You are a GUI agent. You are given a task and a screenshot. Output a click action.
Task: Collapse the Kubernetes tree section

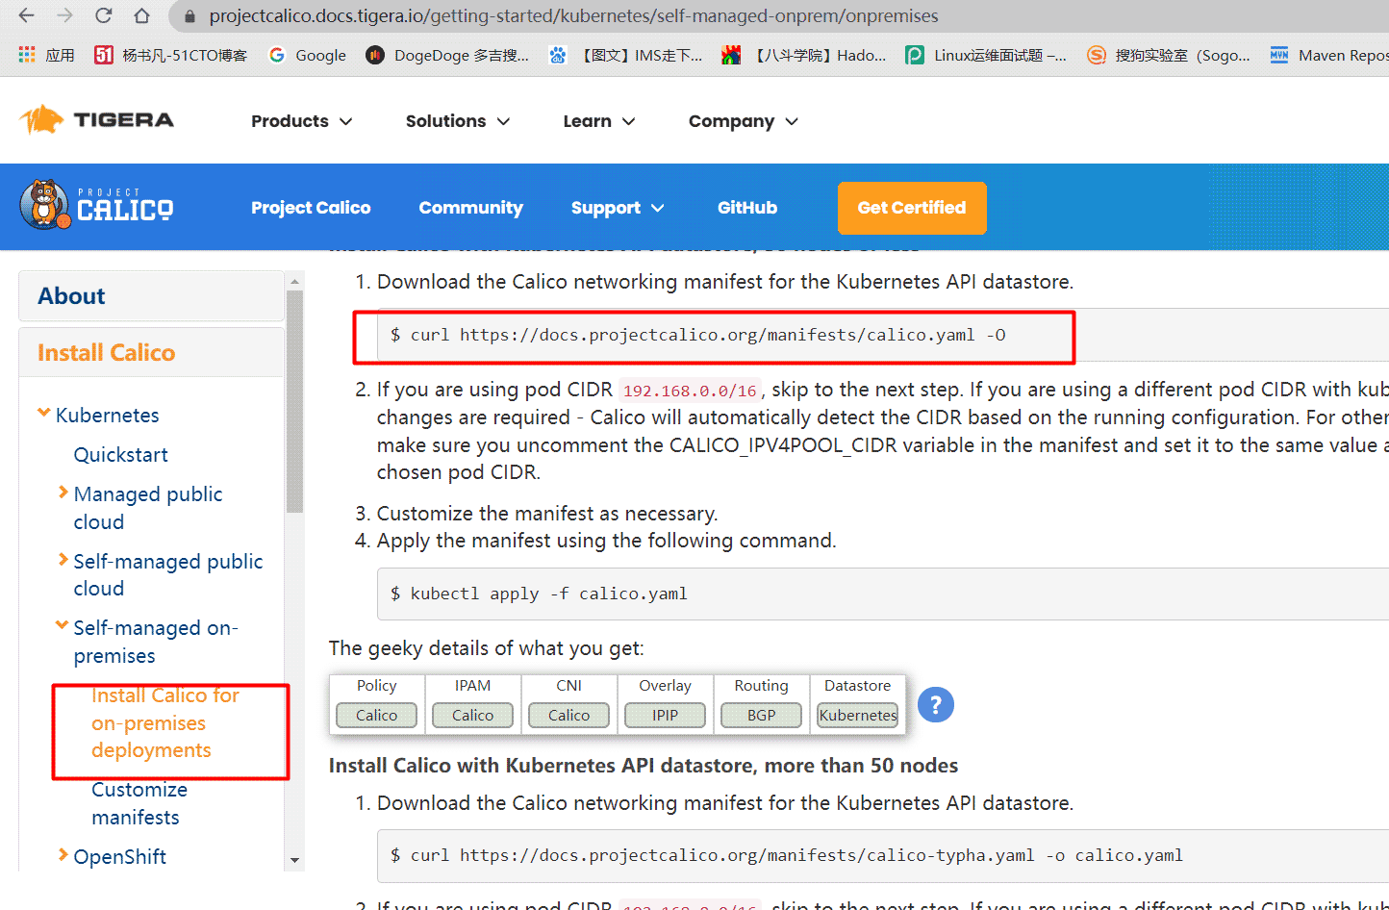click(x=43, y=414)
